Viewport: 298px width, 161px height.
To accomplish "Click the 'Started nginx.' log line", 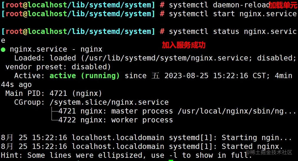I will point(142,147).
